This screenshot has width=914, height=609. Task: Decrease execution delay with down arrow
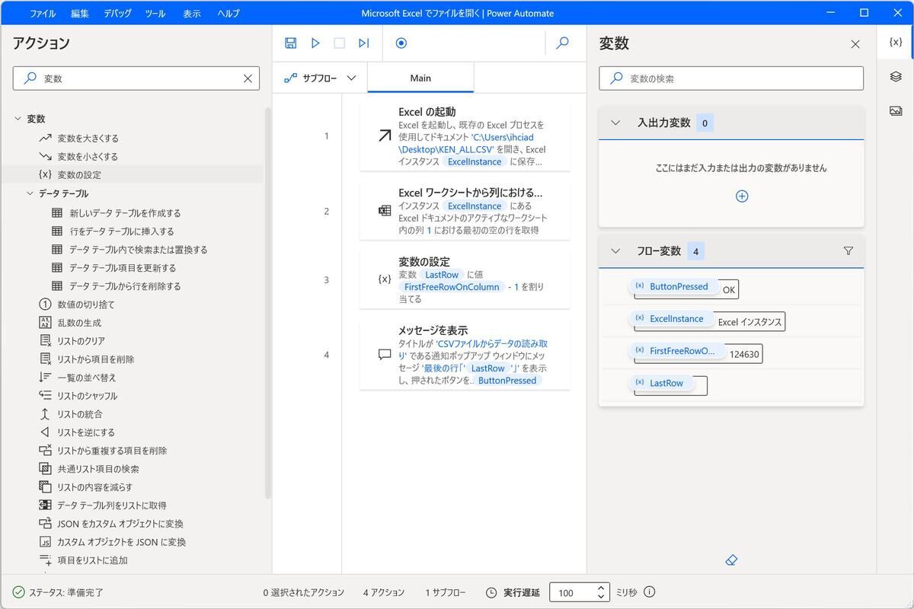(x=601, y=597)
